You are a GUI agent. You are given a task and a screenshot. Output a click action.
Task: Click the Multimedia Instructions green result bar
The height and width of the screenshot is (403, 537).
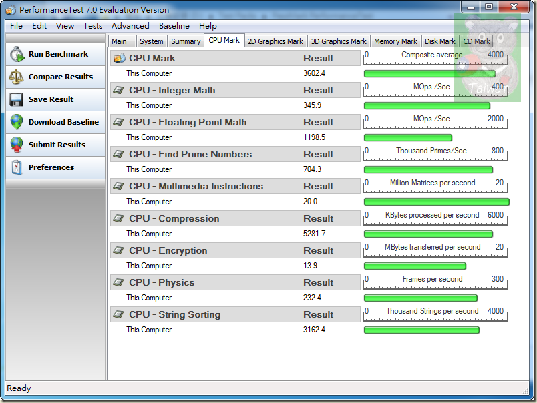tap(437, 202)
